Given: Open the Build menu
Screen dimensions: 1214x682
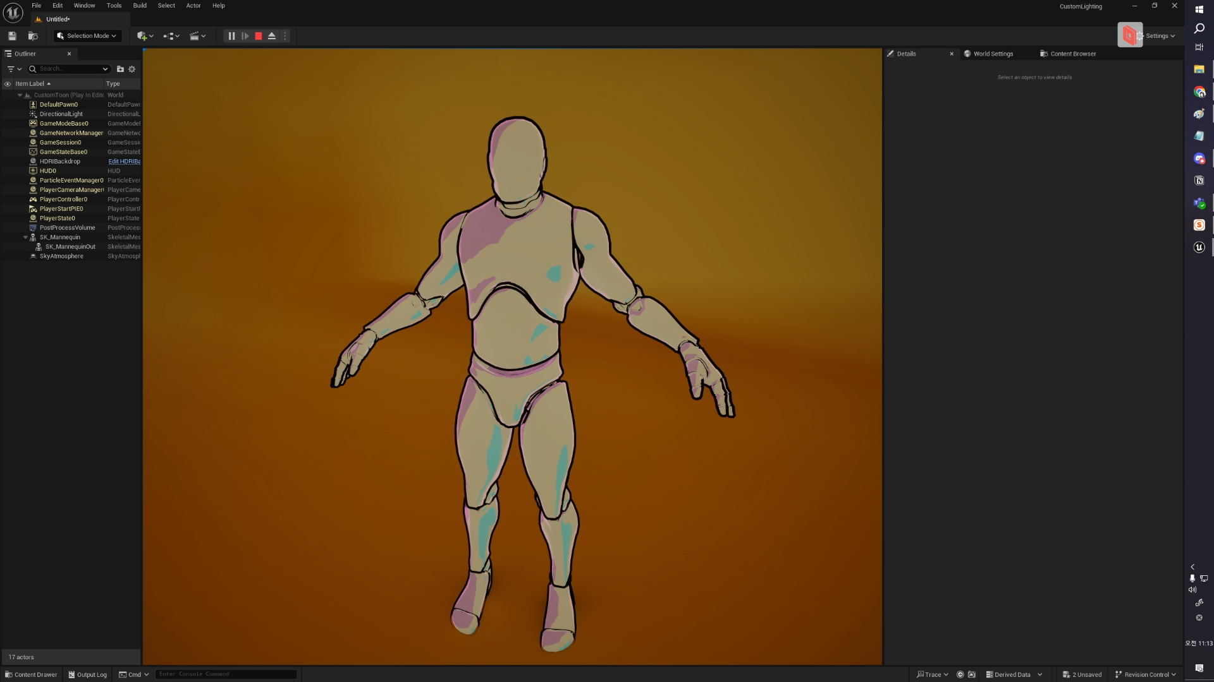Looking at the screenshot, I should [x=140, y=6].
